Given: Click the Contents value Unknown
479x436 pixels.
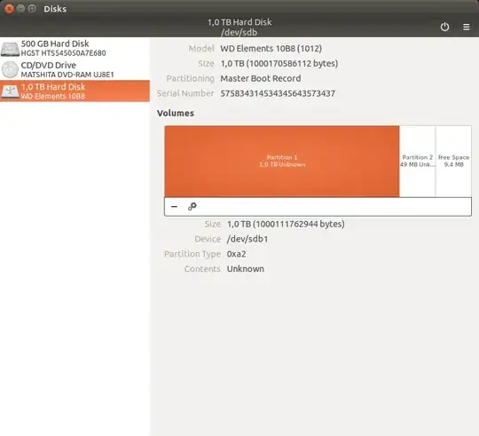Looking at the screenshot, I should tap(246, 269).
